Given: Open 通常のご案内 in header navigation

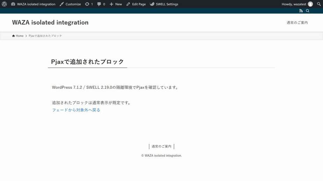Looking at the screenshot, I should point(297,23).
